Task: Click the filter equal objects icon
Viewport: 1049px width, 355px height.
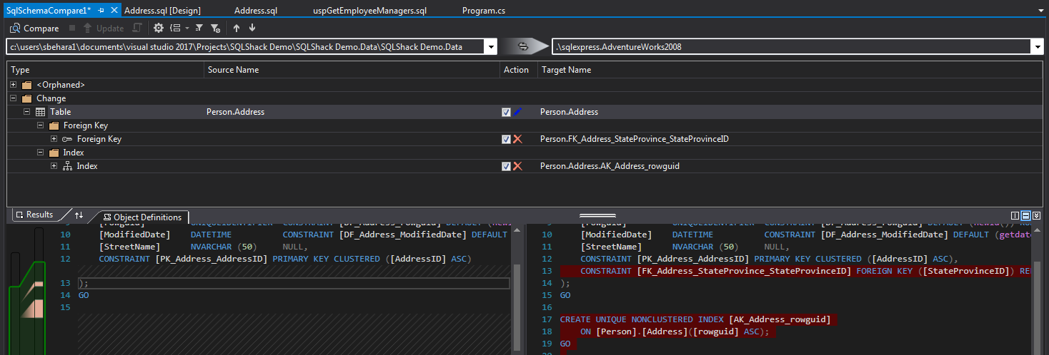Action: coord(199,29)
